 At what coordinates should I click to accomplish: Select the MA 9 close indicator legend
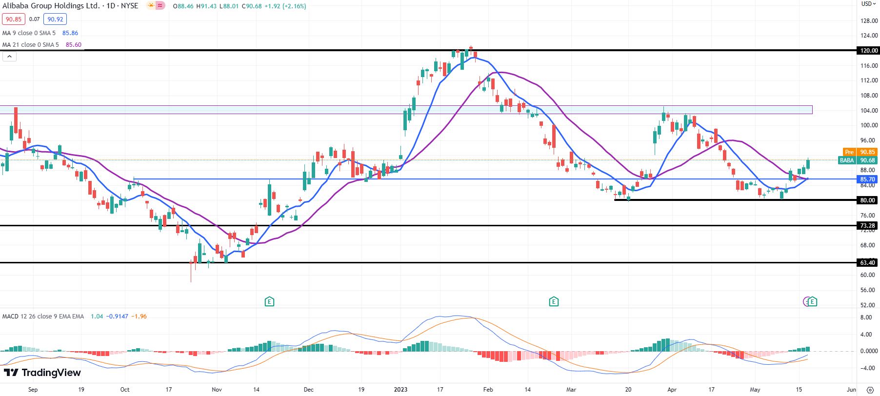point(29,33)
